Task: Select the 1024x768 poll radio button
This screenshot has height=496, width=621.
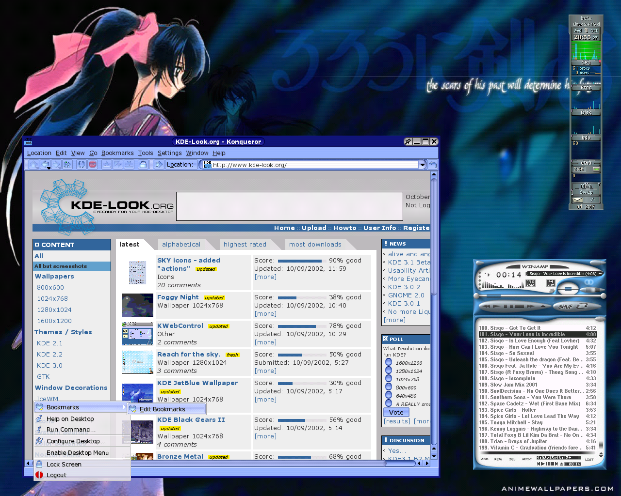Action: coord(389,378)
